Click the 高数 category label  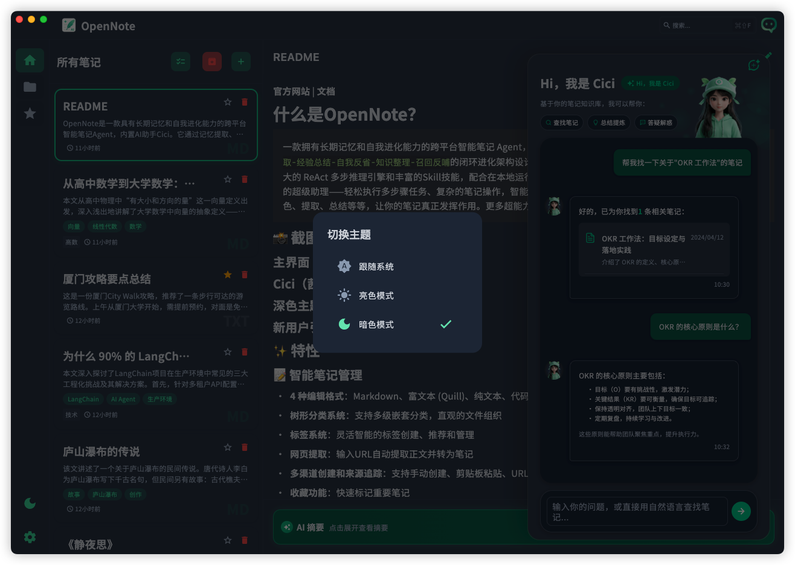[x=71, y=242]
